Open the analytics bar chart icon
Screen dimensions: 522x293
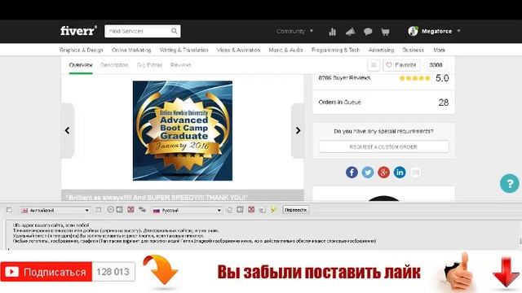click(332, 32)
